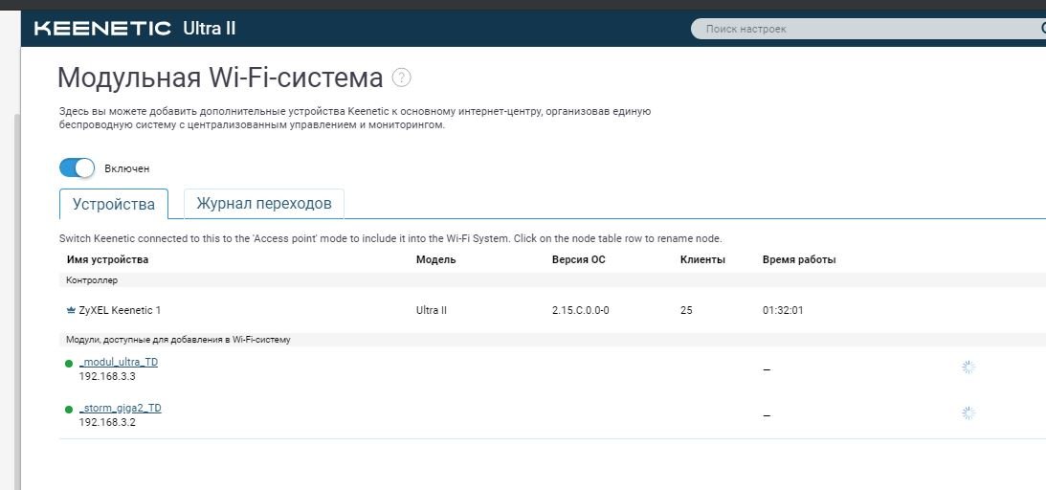Click the Время работы column header
The width and height of the screenshot is (1046, 490).
(799, 260)
